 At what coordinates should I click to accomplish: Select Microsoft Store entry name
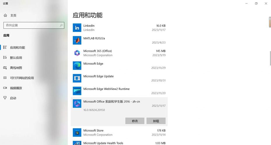pyautogui.click(x=93, y=130)
